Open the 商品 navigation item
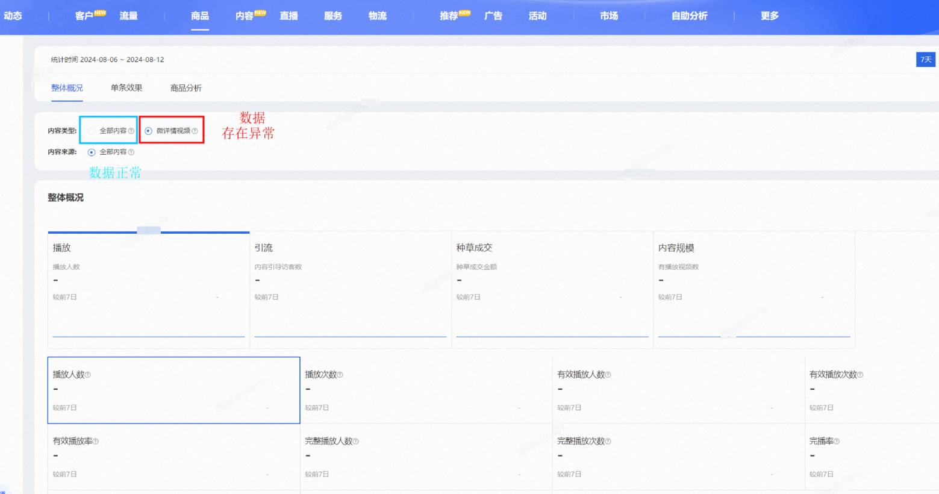 pyautogui.click(x=200, y=16)
